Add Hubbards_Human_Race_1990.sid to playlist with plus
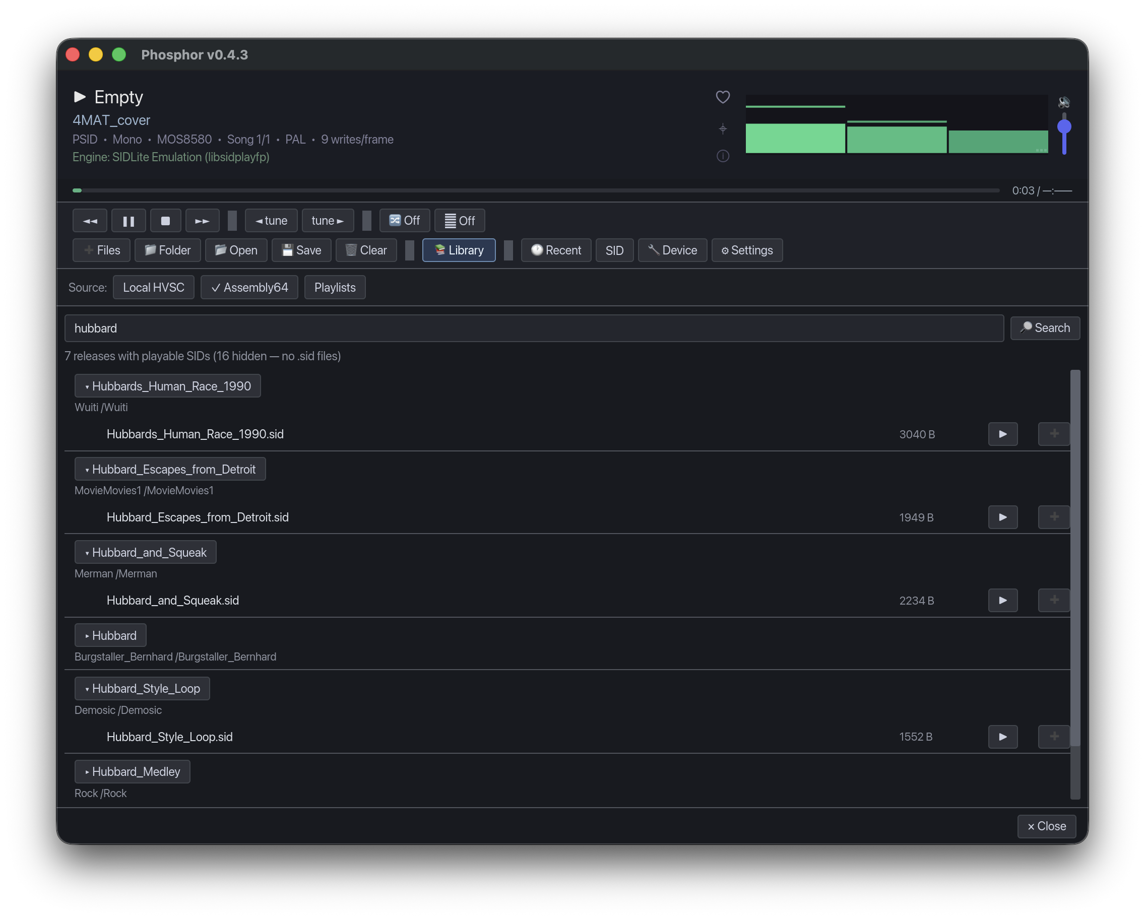The width and height of the screenshot is (1145, 919). (1054, 434)
